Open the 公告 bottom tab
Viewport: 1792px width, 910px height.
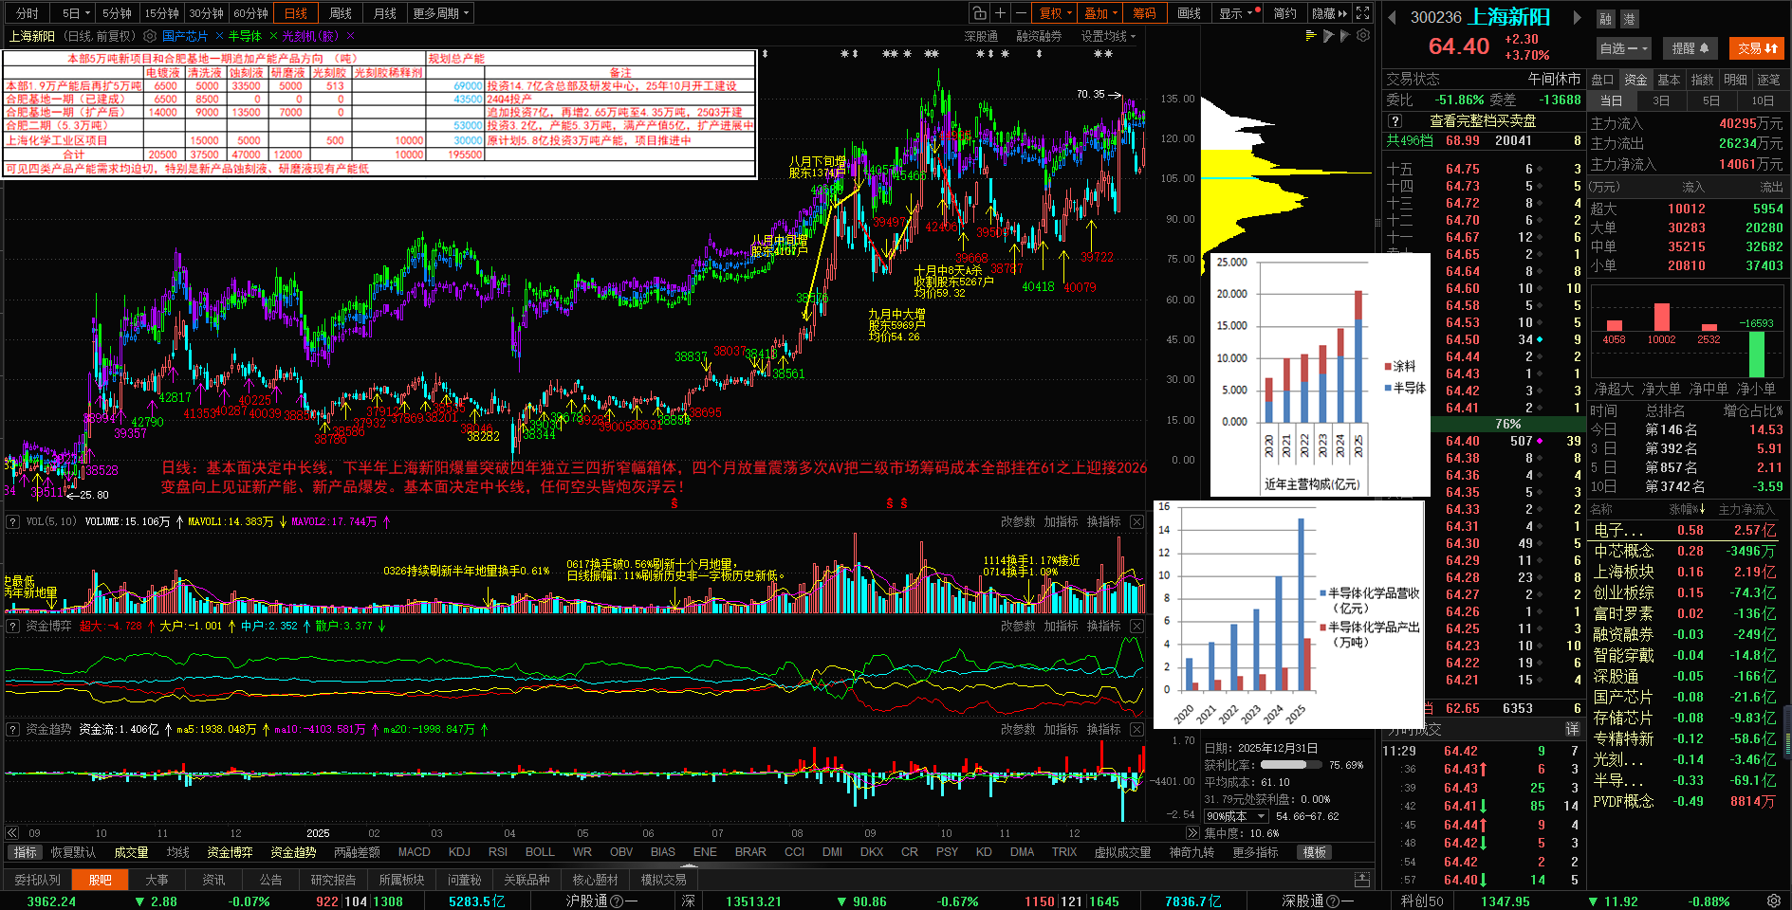click(x=270, y=880)
